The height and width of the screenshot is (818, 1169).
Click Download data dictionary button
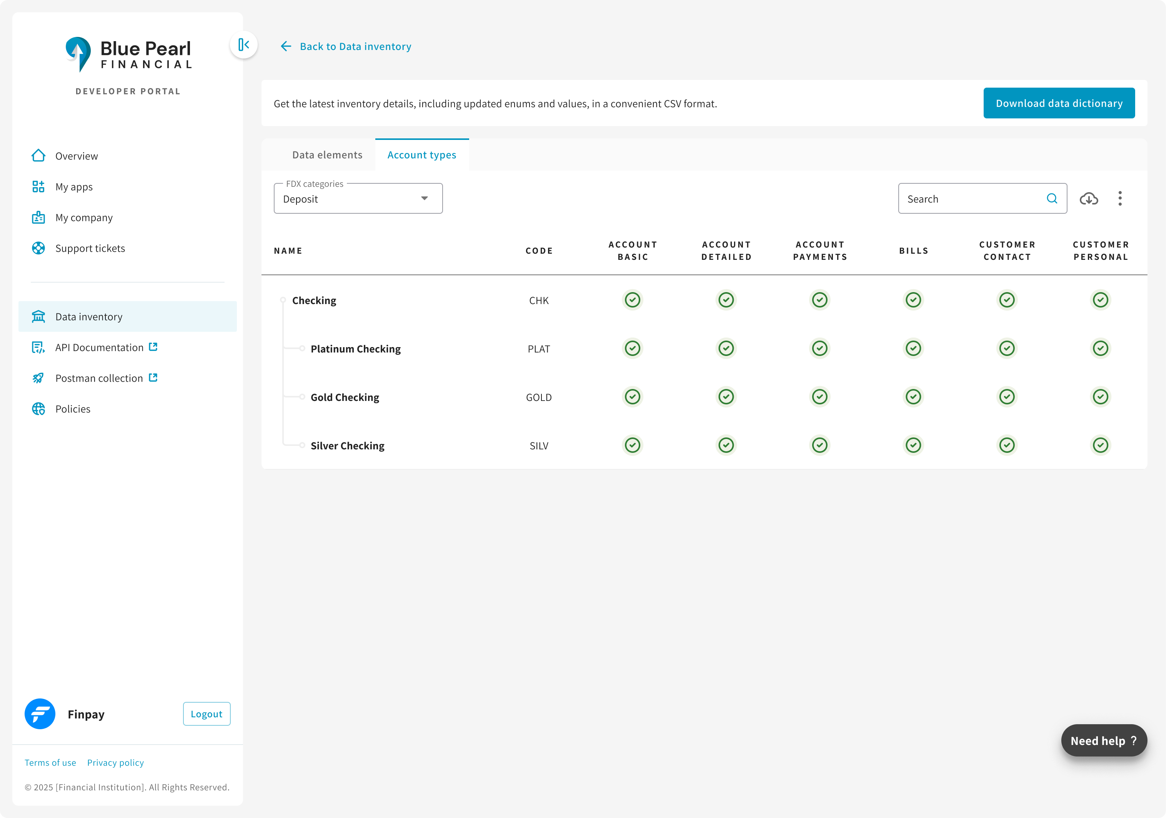click(x=1059, y=103)
